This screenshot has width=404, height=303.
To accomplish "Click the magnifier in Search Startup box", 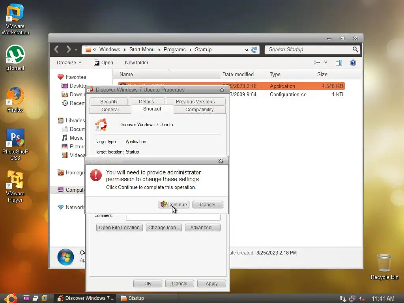I will [355, 49].
